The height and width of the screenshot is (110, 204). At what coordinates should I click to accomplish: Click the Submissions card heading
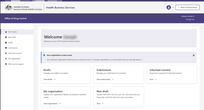click(x=104, y=70)
